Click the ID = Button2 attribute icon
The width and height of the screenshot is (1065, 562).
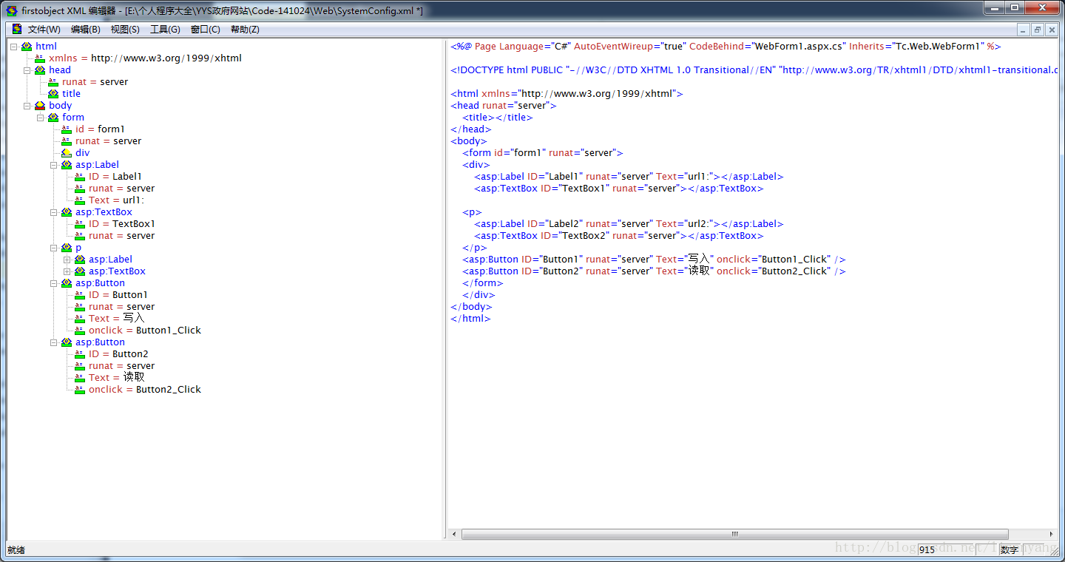coord(80,354)
